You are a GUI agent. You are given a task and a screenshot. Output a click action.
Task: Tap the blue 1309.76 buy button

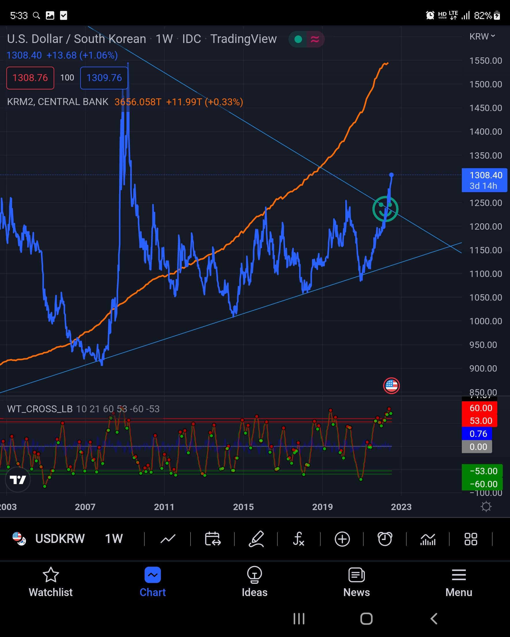tap(104, 78)
